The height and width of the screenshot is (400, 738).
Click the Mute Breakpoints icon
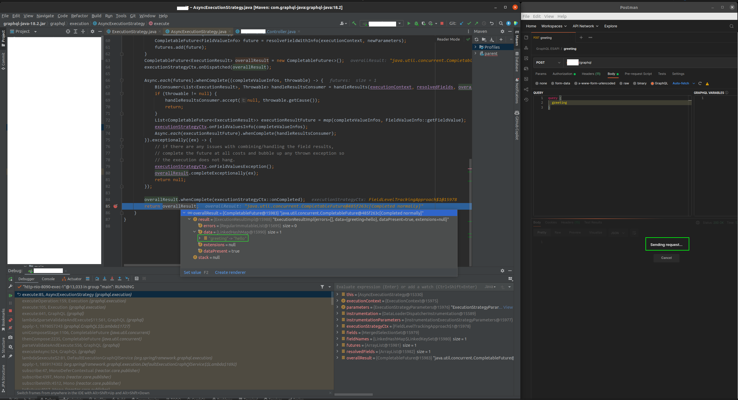point(10,328)
